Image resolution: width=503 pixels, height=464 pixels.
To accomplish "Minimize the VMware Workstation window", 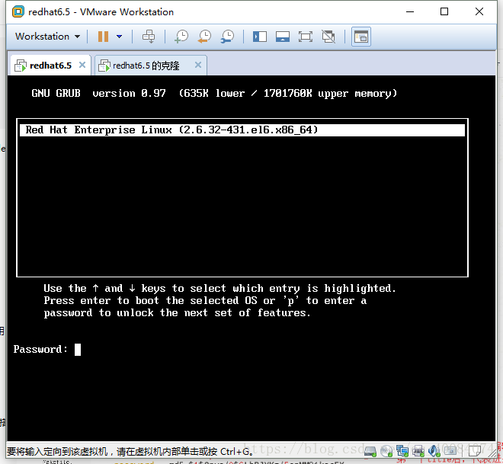I will [410, 12].
